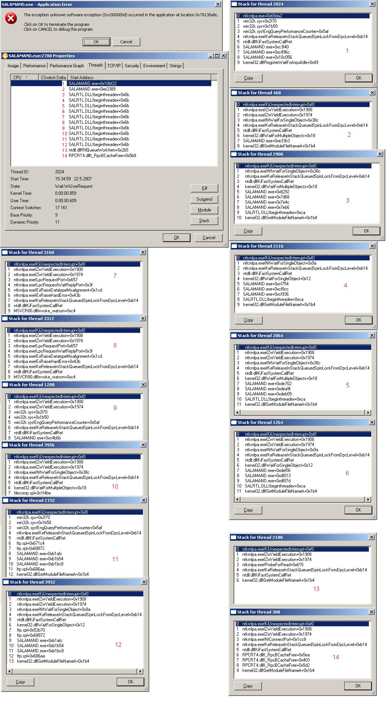Select SALAMAND.exe+0xcf754 in thread 2116 stack
386x707 pixels.
click(303, 284)
